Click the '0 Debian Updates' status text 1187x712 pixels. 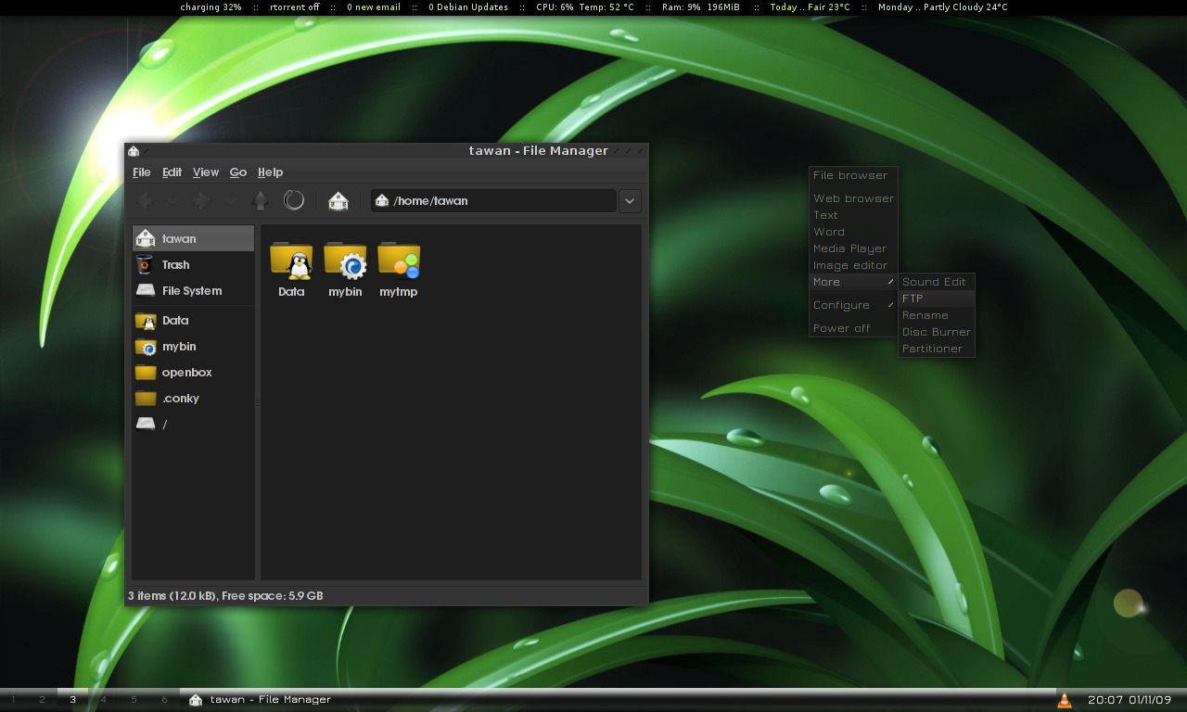point(468,7)
